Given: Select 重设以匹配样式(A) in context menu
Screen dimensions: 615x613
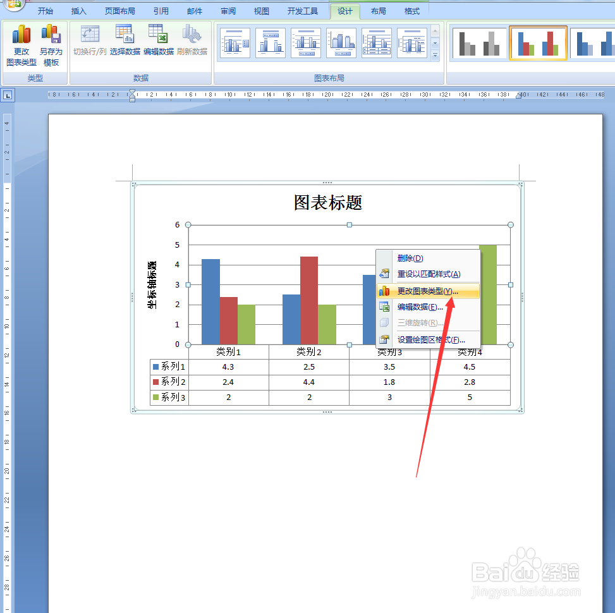Looking at the screenshot, I should [x=428, y=274].
